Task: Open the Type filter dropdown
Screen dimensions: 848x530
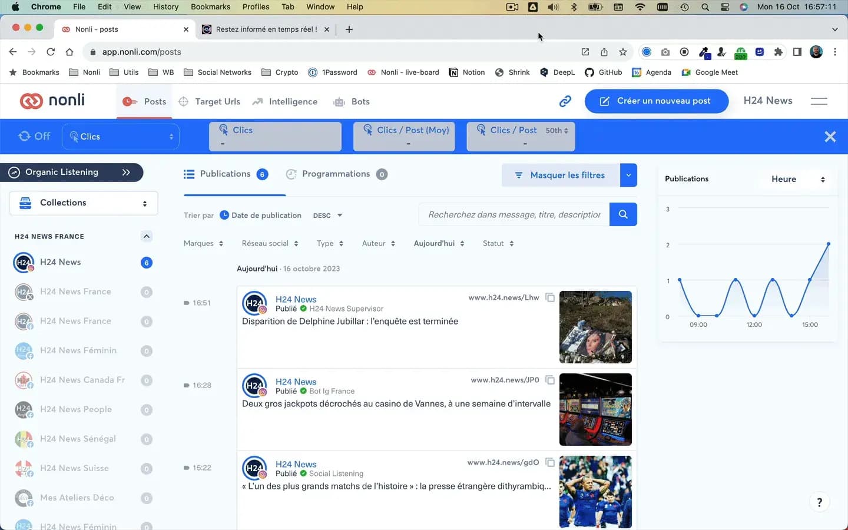Action: coord(330,243)
